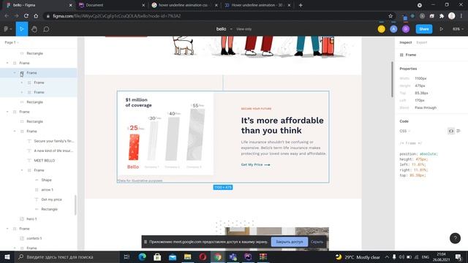Click 'Скрыть' to hide sharing bar

[317, 242]
